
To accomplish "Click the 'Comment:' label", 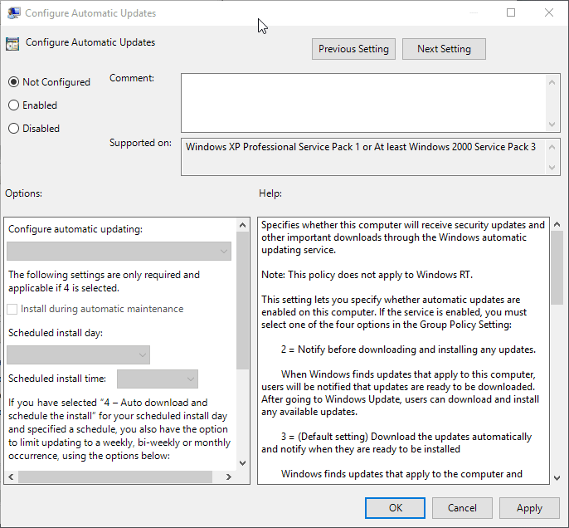I will click(132, 78).
